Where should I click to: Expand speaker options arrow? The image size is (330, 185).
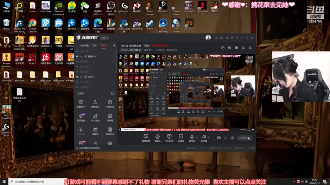(209, 137)
